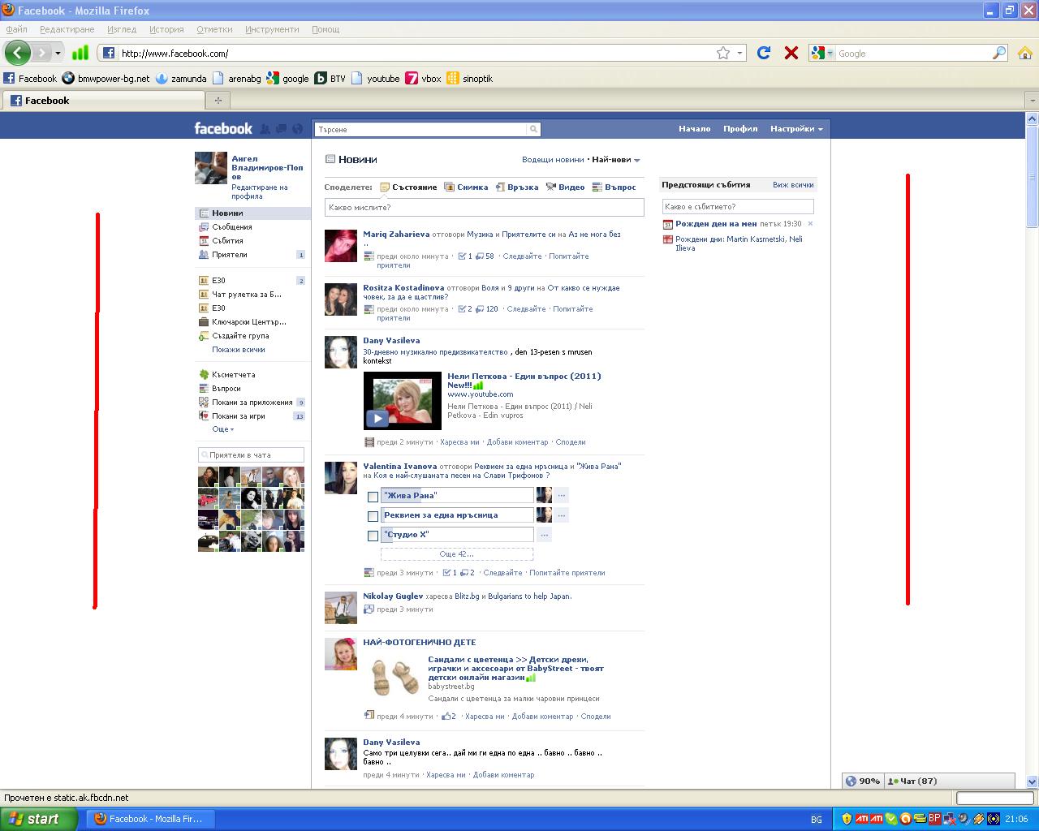
Task: Select the Състояние share option
Action: pos(407,187)
